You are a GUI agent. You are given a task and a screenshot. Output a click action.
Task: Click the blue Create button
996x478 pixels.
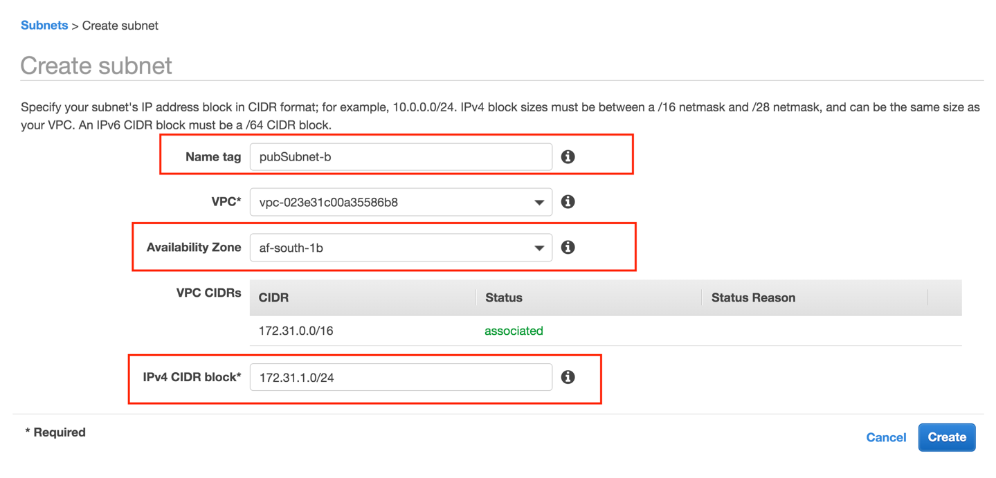(947, 437)
